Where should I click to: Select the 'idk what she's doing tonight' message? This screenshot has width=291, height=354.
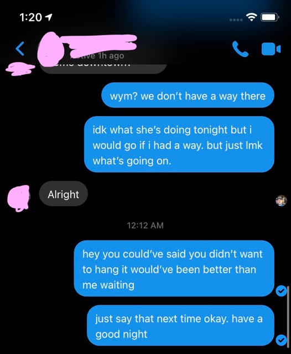coord(179,144)
